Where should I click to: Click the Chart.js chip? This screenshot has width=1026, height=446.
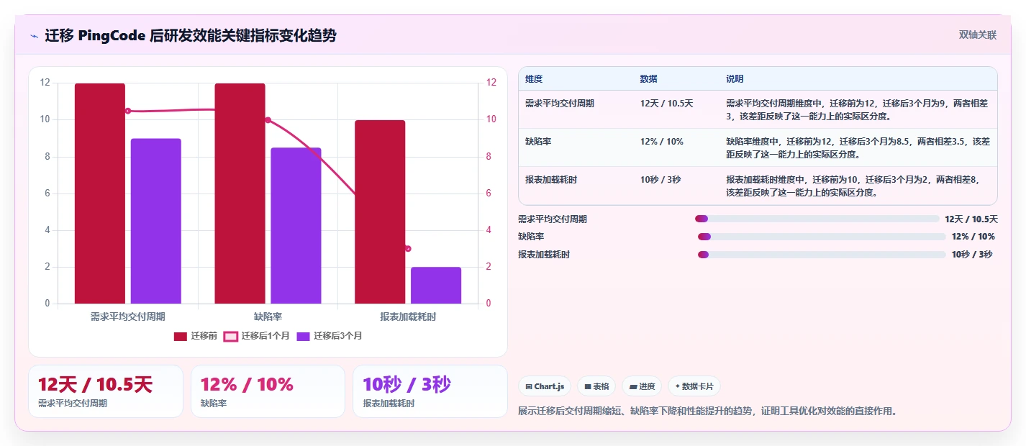point(544,386)
